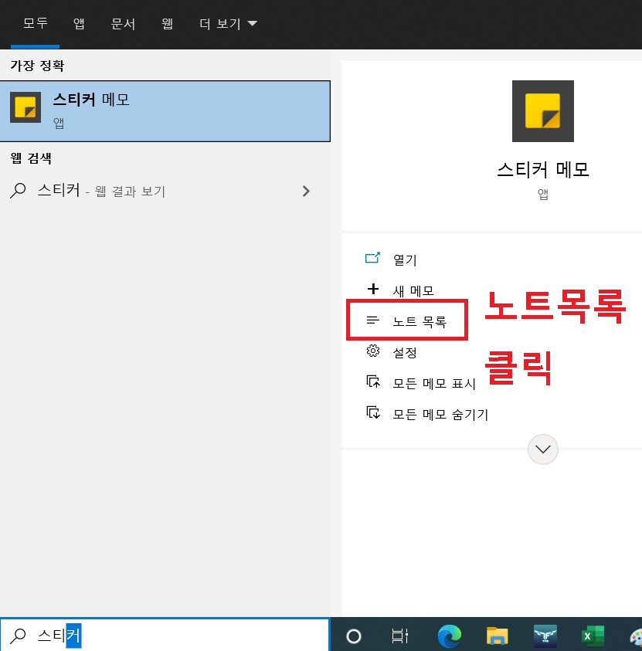
Task: Click the Sticky Notes icon in best match
Action: click(x=25, y=107)
